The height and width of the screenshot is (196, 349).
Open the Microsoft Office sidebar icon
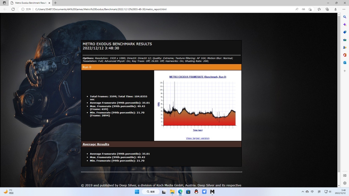(x=345, y=55)
